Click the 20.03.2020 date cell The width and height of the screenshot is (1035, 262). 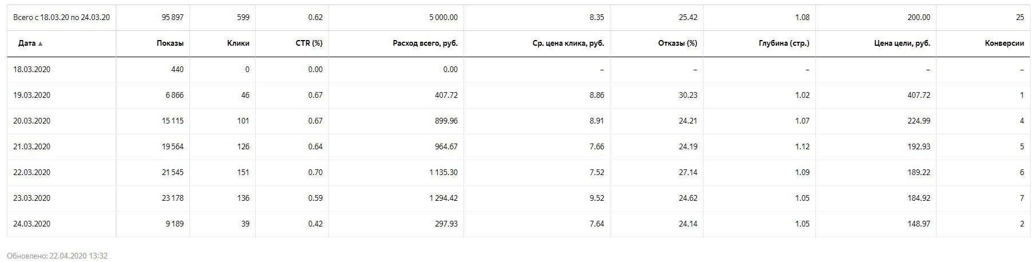[32, 121]
